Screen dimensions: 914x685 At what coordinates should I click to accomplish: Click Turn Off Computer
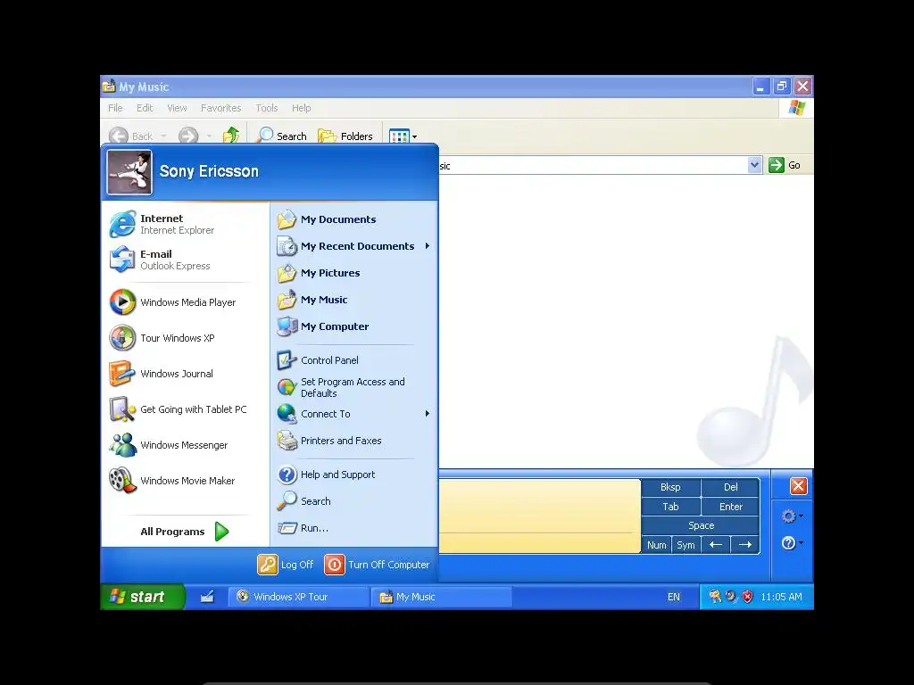(378, 565)
